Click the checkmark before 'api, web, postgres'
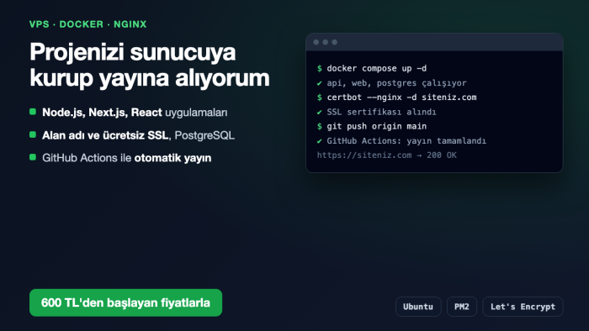 (x=319, y=83)
